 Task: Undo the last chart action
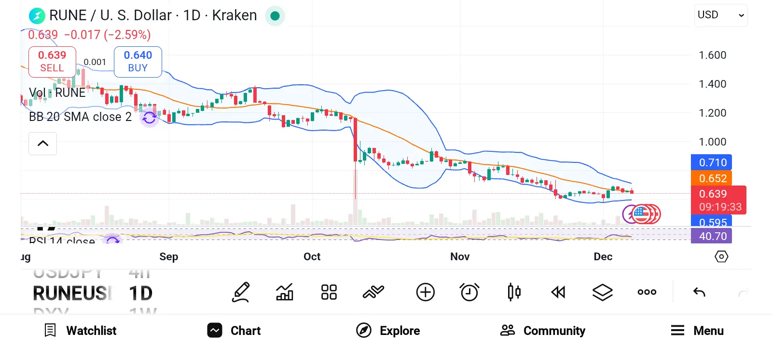click(x=699, y=292)
